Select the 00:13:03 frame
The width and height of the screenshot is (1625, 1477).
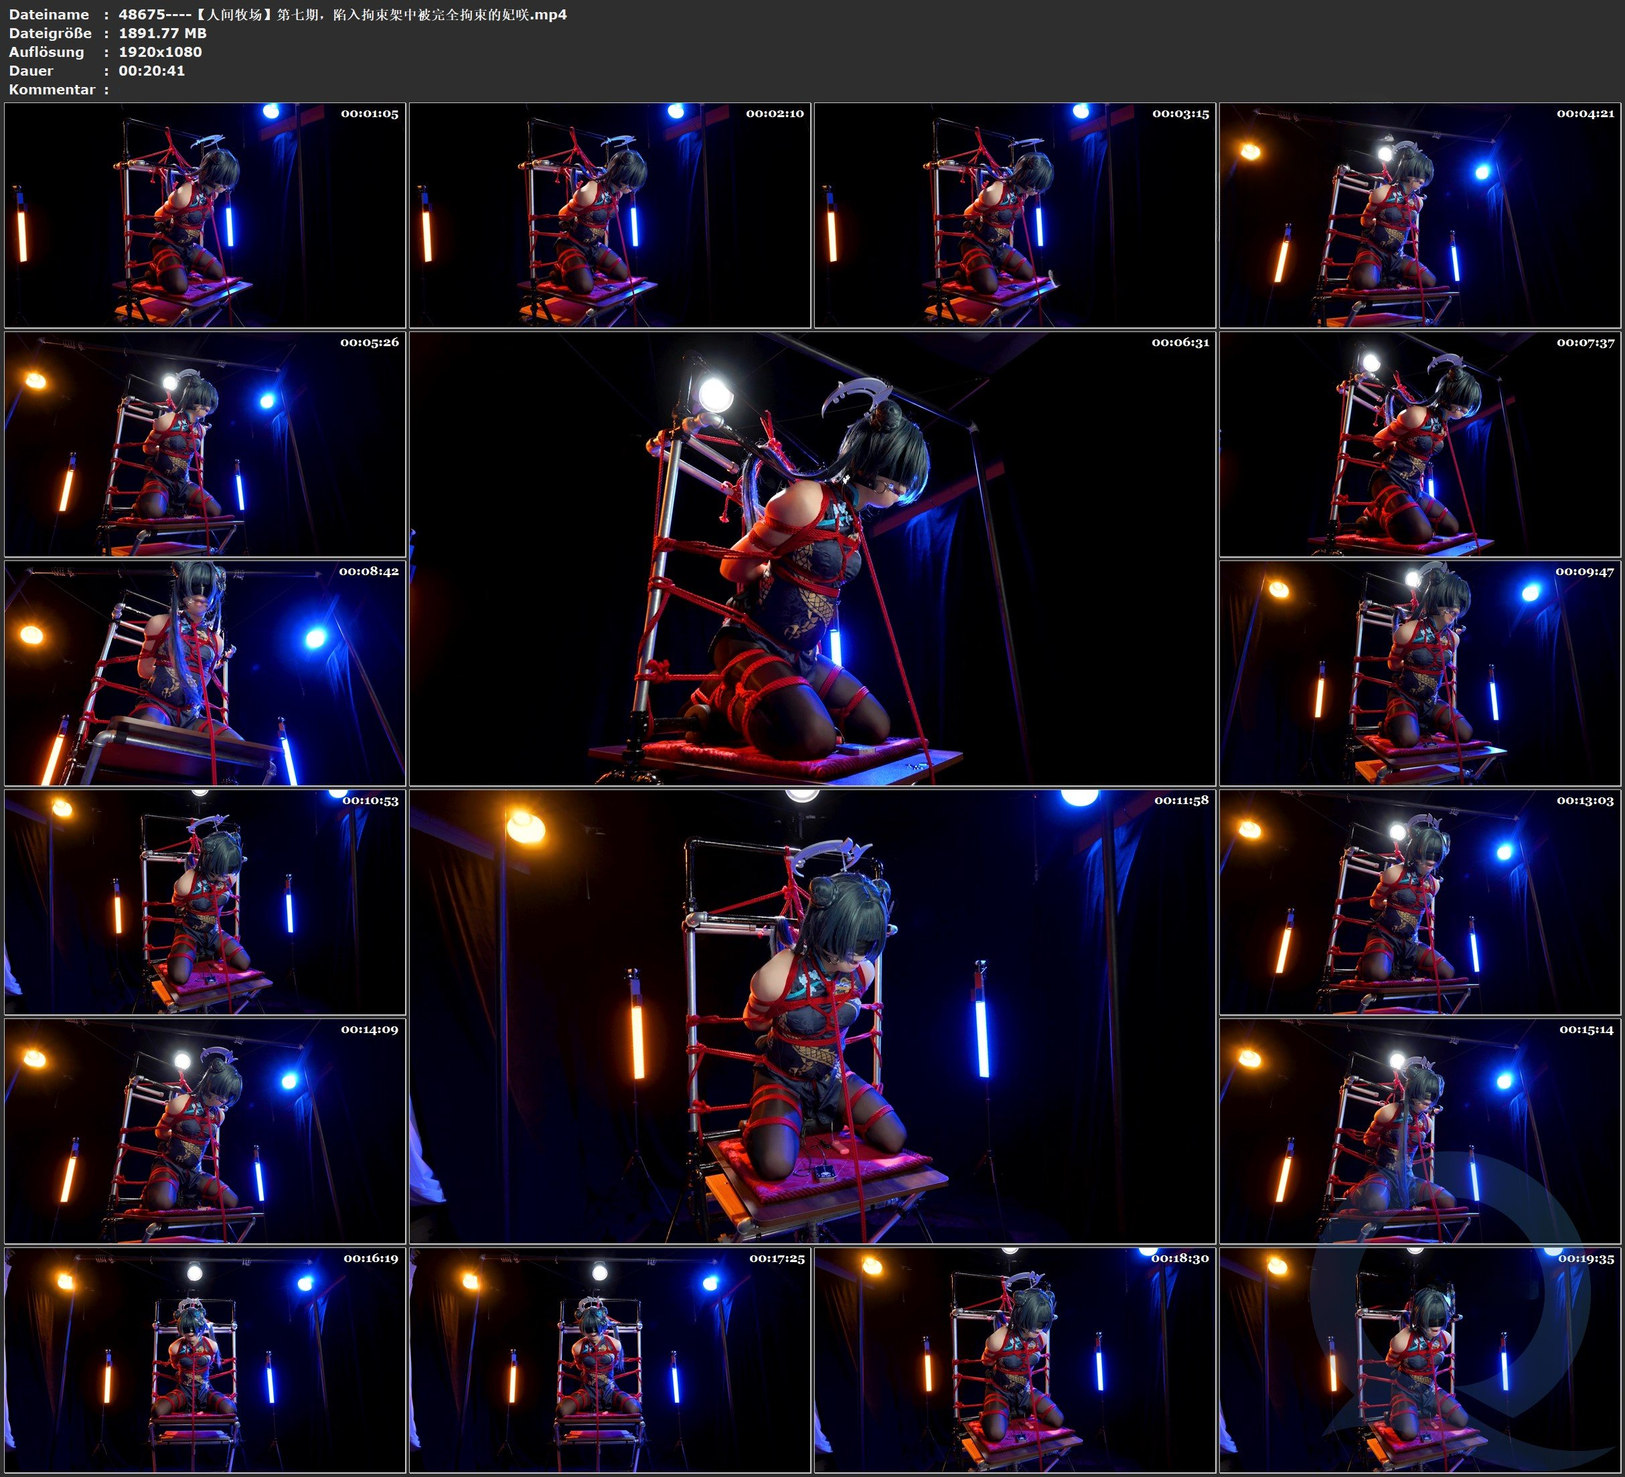click(1420, 902)
